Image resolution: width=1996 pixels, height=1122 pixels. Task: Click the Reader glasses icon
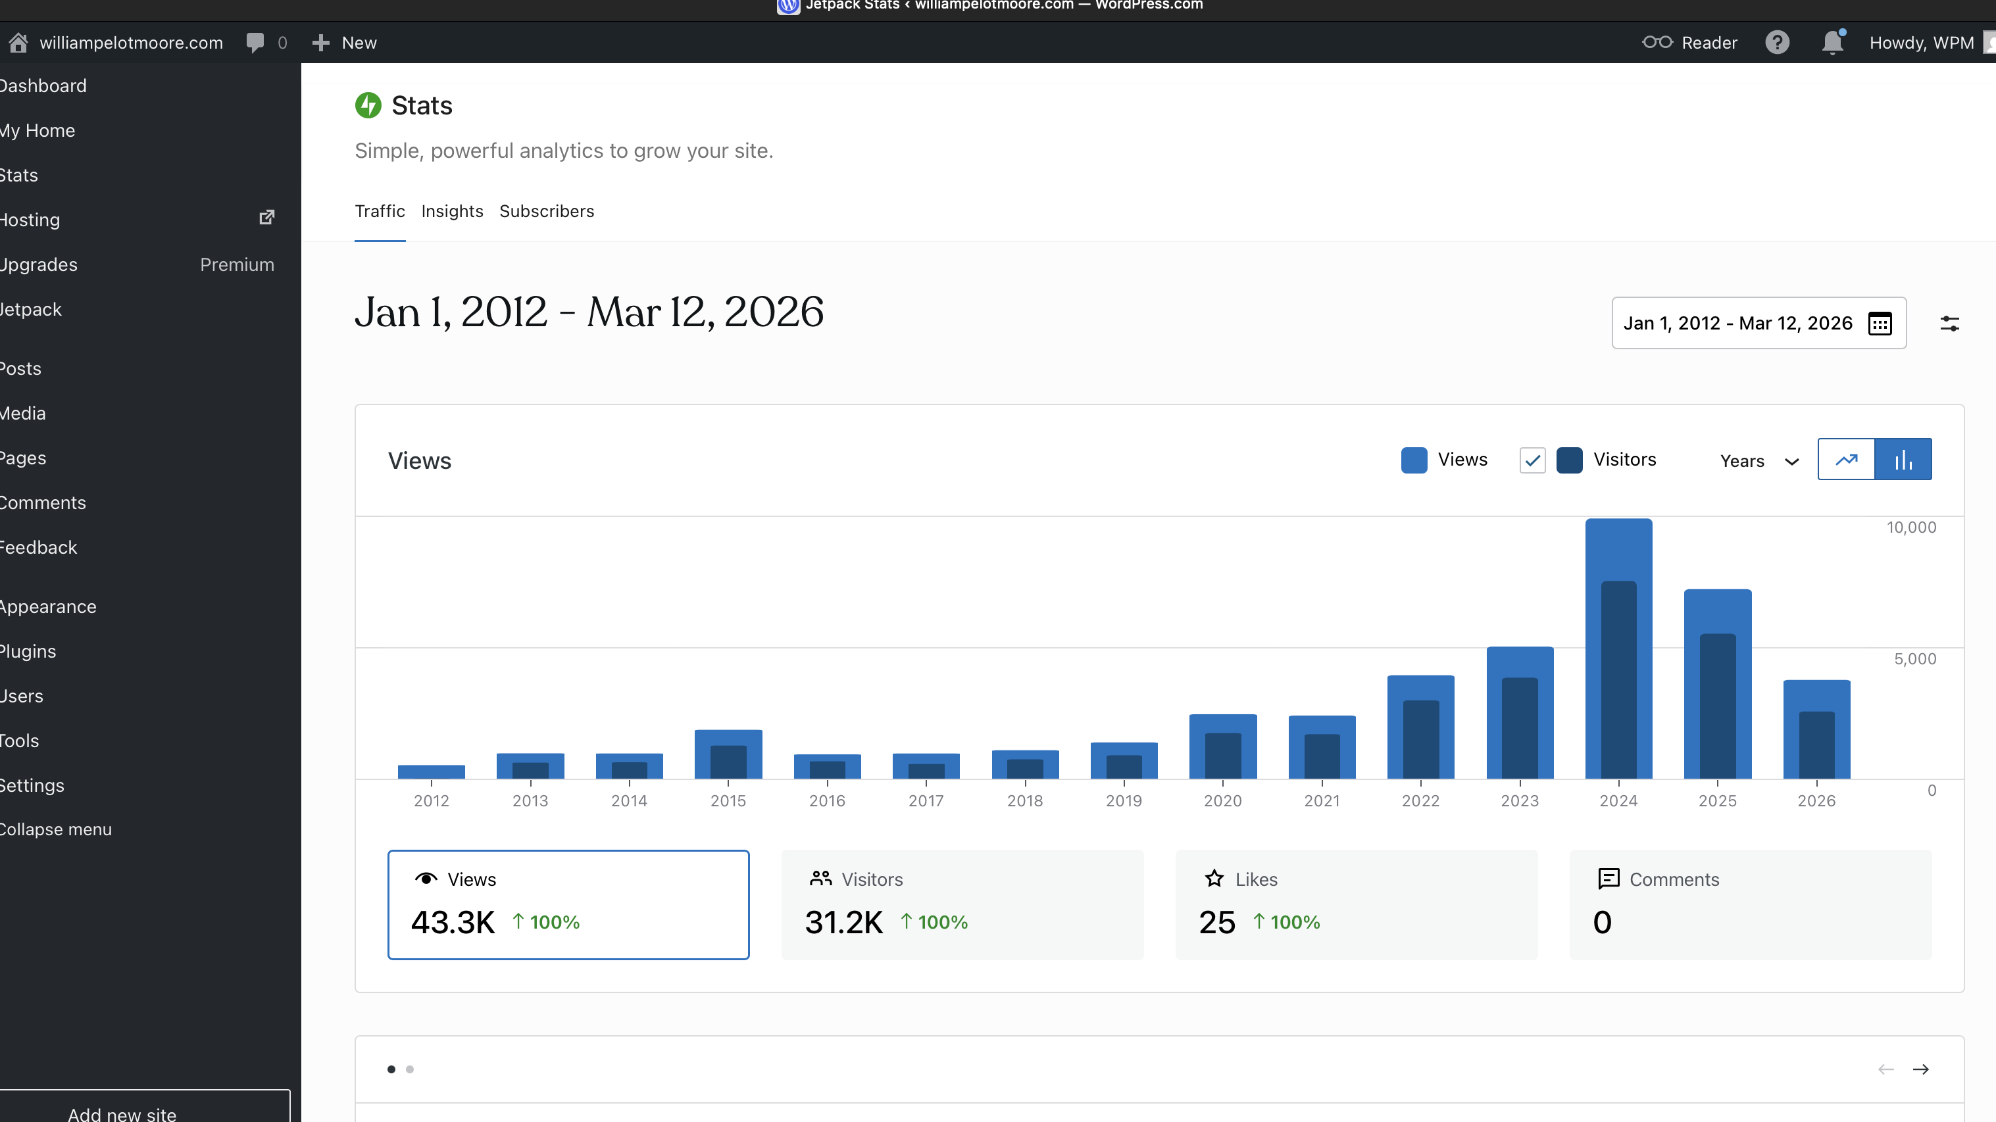pyautogui.click(x=1657, y=43)
